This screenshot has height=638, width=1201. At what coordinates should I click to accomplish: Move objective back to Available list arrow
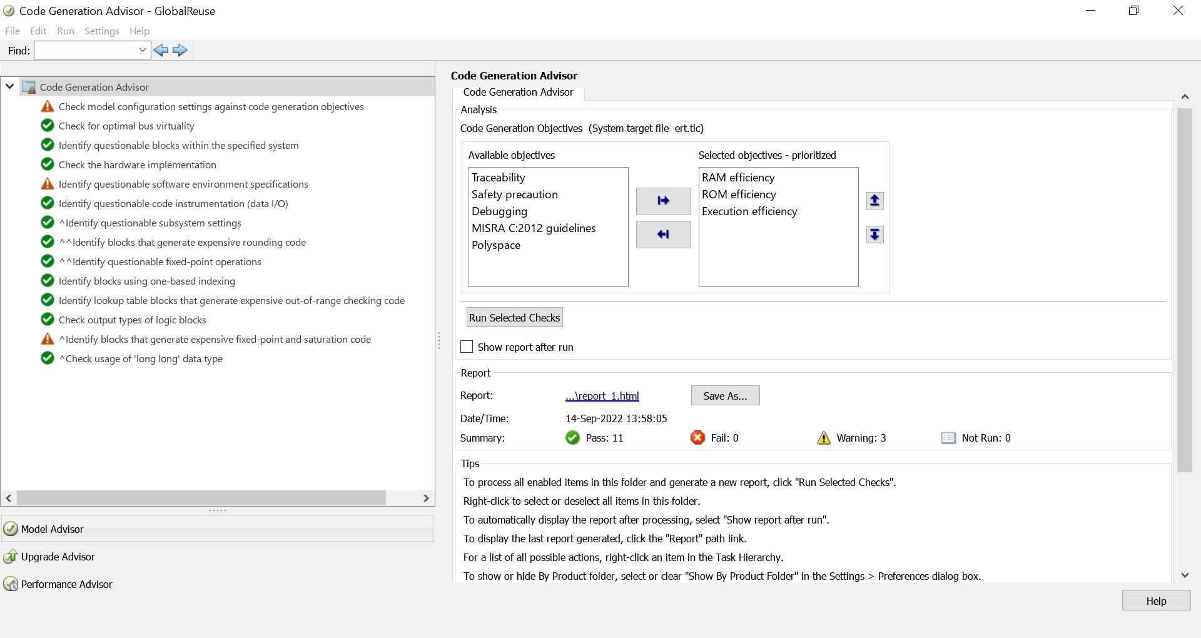click(663, 235)
